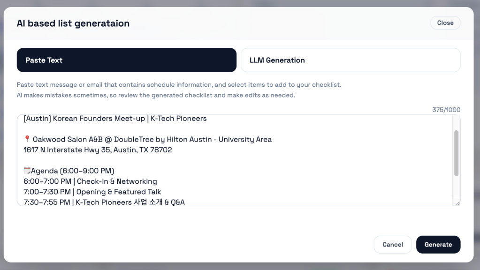Cancel the list generation dialog
Viewport: 480px width, 270px height.
tap(393, 244)
